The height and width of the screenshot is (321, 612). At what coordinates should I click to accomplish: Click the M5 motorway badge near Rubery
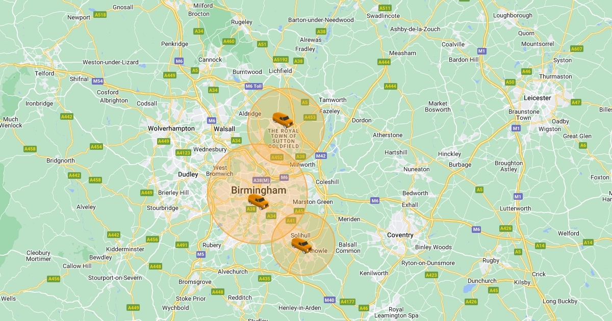[x=200, y=254]
